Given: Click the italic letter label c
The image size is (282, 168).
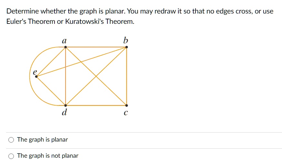Looking at the screenshot, I should (x=126, y=113).
